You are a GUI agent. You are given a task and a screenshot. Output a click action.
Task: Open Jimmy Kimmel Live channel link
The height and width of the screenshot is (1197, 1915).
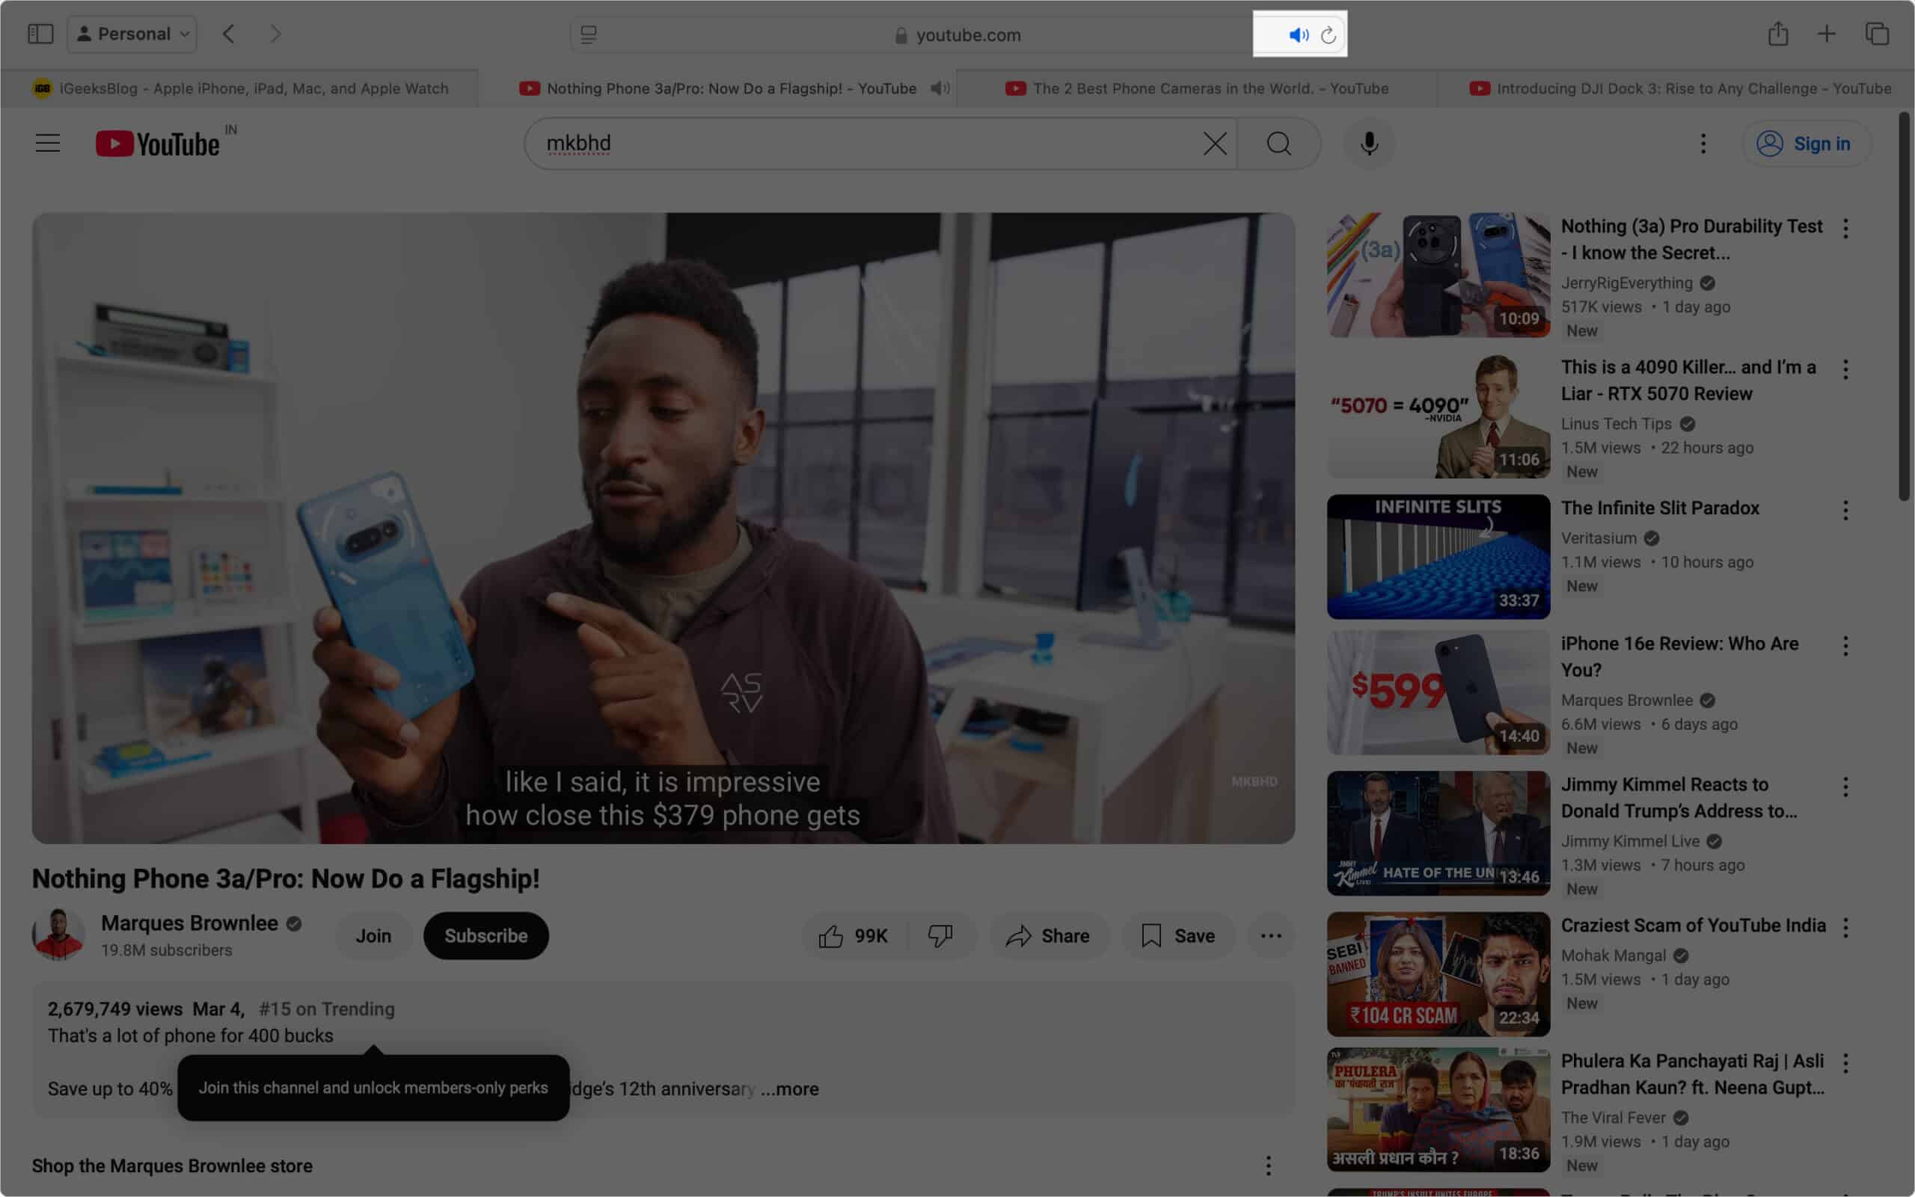(x=1630, y=841)
